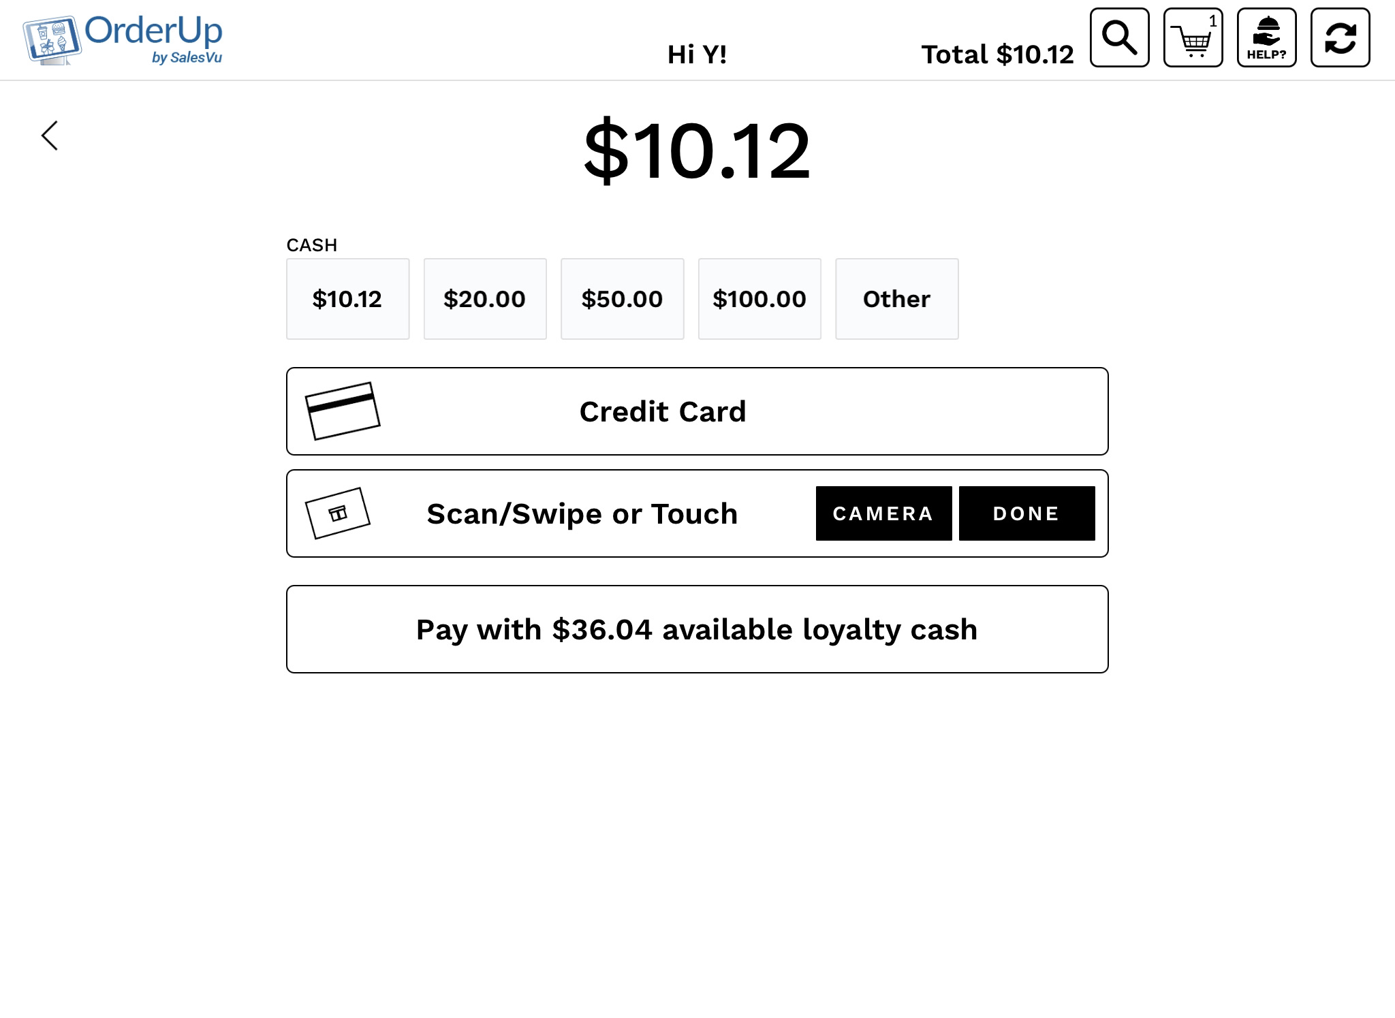Click the refresh sync icon

tap(1340, 37)
